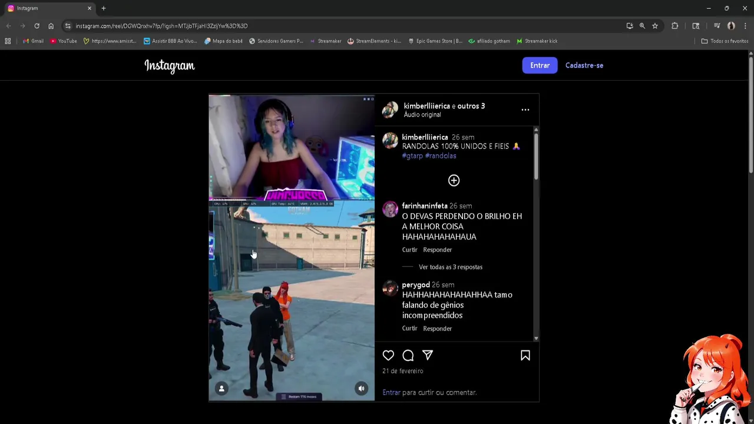
Task: Close the Instagram browser tab
Action: tap(90, 8)
